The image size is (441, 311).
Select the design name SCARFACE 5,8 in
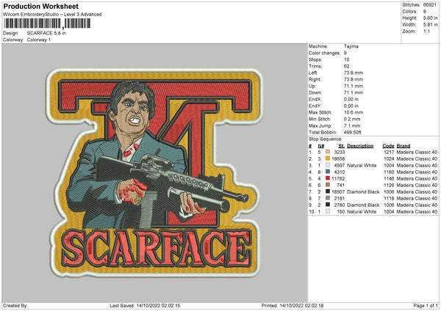tap(46, 33)
